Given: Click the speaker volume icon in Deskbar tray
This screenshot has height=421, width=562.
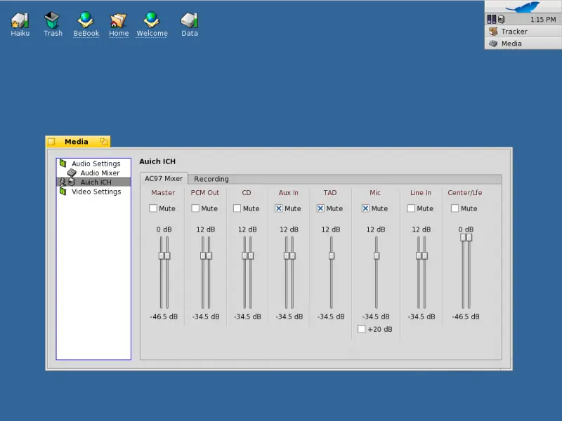Looking at the screenshot, I should [502, 20].
